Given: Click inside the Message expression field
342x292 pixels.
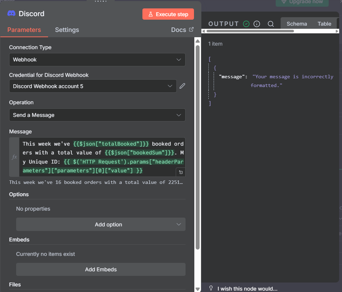Looking at the screenshot, I should [x=102, y=157].
